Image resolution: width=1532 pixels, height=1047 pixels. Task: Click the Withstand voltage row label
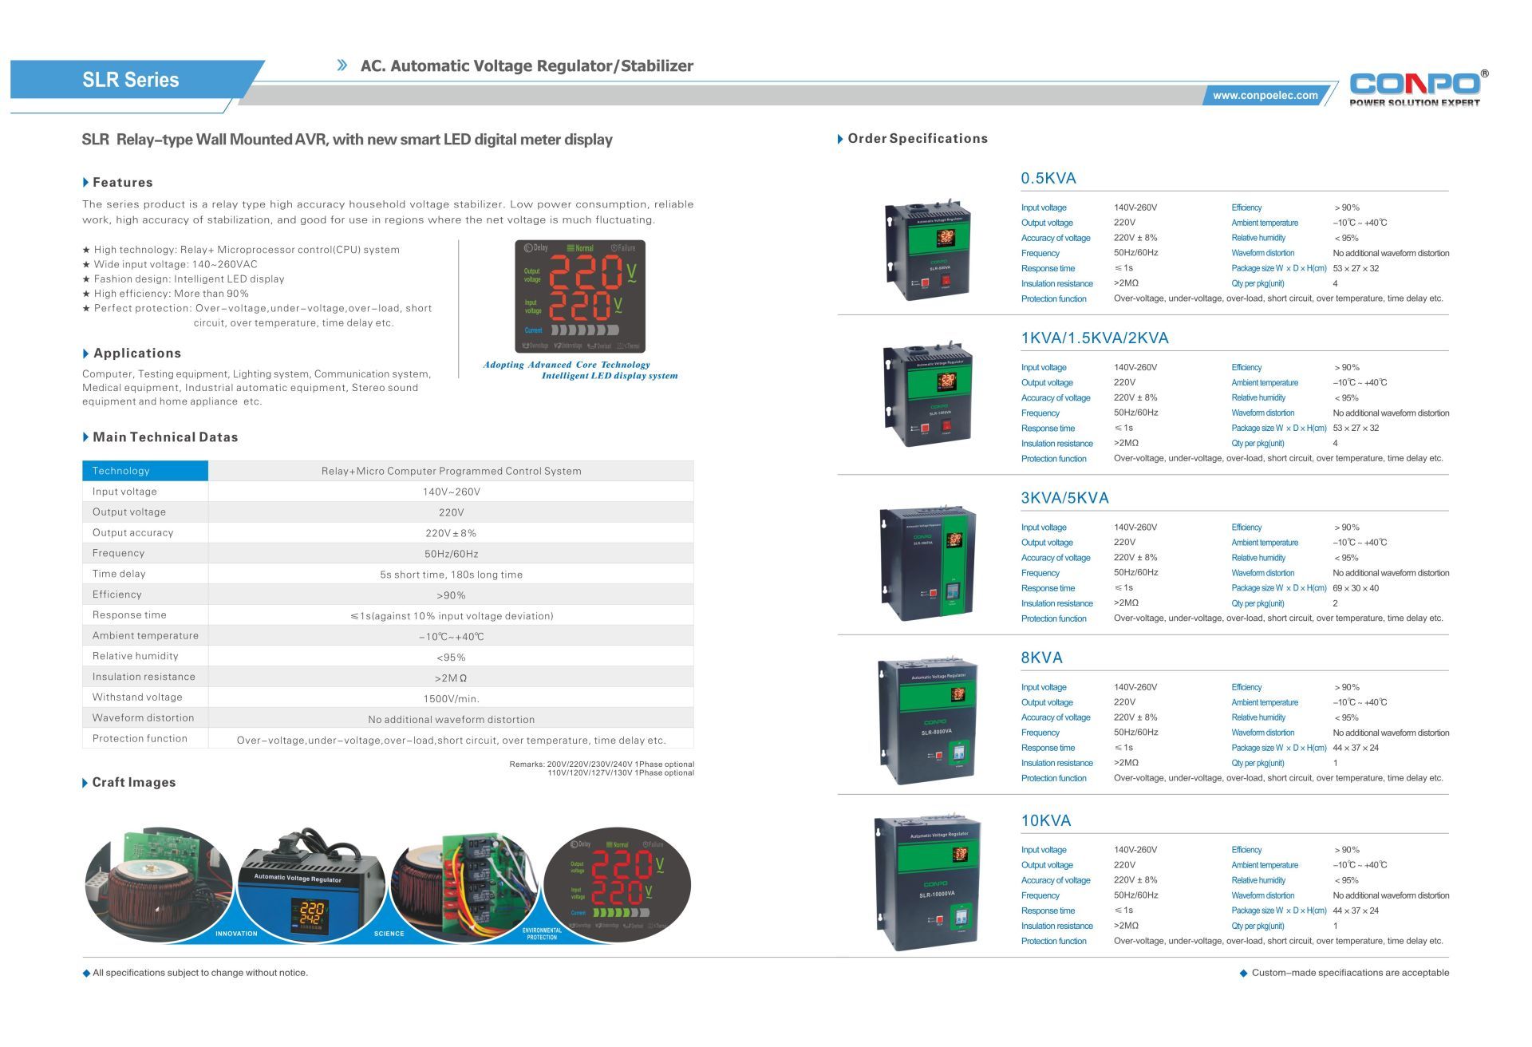137,697
